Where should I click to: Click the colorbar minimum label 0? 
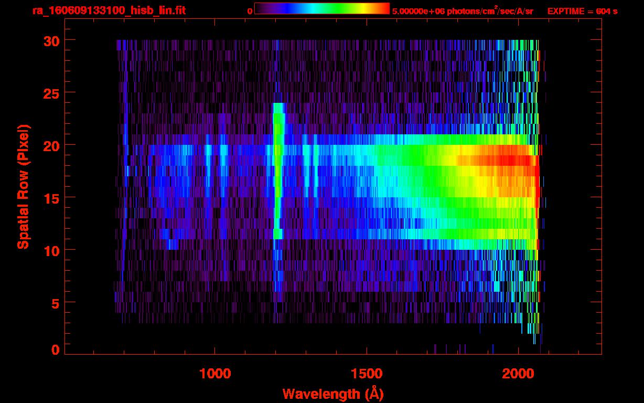(x=250, y=11)
